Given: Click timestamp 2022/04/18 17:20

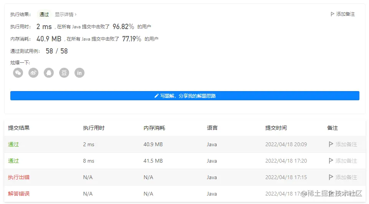Looking at the screenshot, I should (x=286, y=161).
